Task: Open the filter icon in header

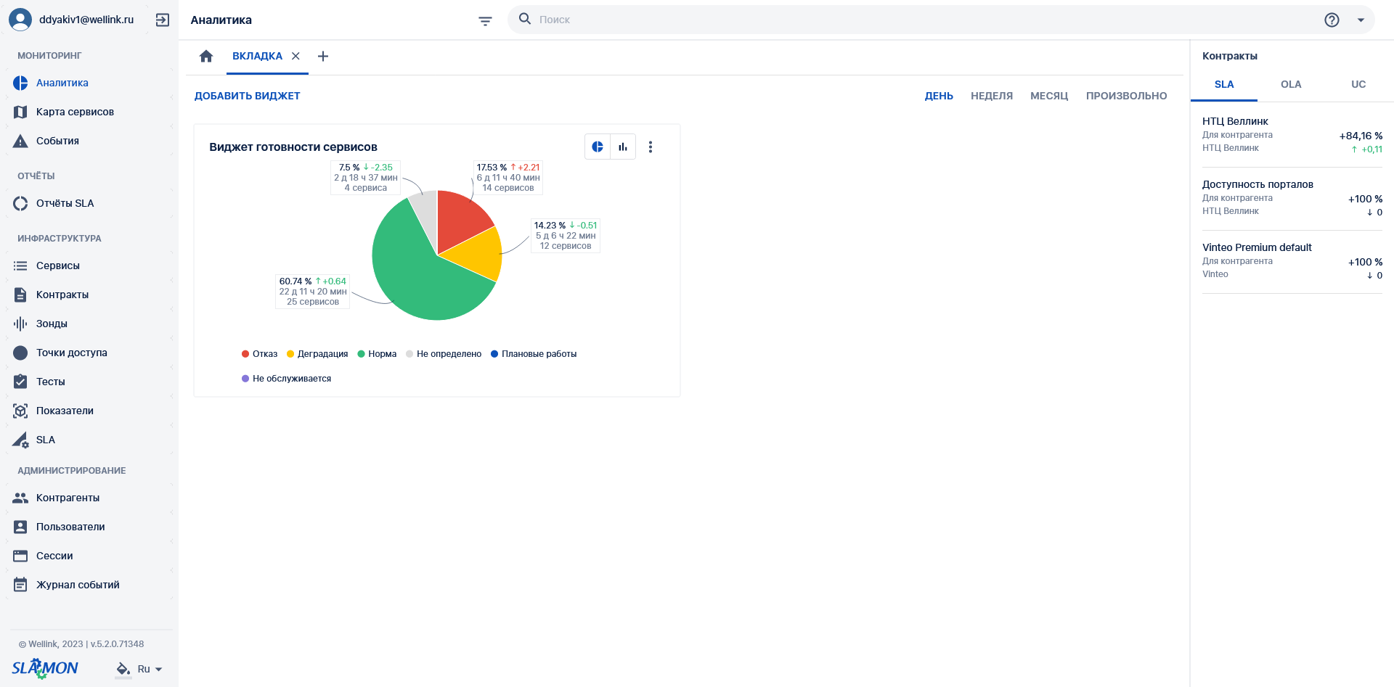Action: click(x=485, y=21)
